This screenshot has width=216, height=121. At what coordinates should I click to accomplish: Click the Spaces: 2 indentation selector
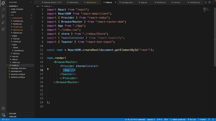click(x=151, y=120)
